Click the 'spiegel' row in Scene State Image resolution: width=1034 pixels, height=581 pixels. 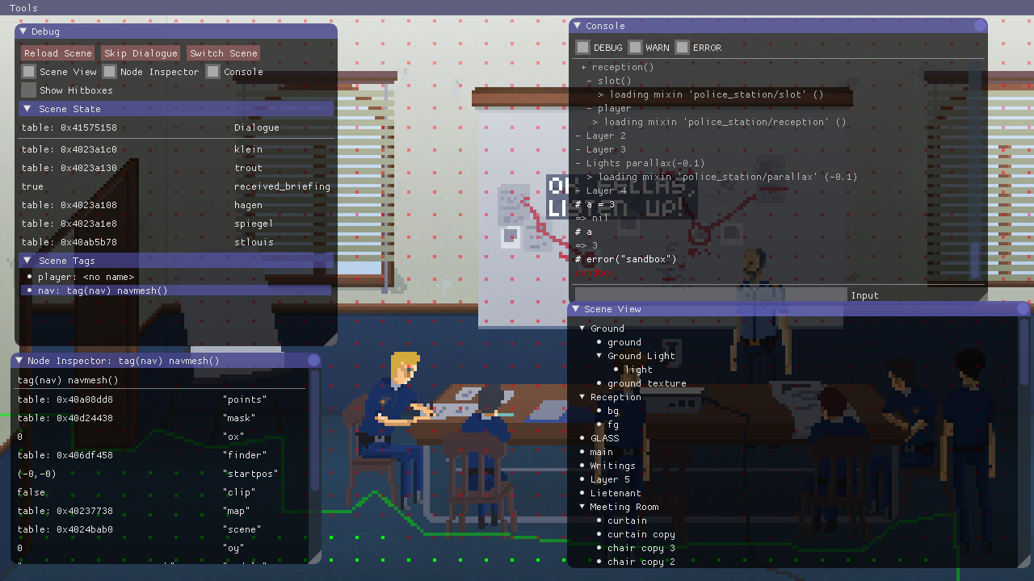(x=175, y=224)
